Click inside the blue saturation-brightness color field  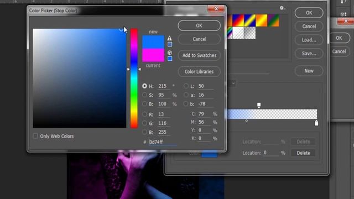coord(80,78)
